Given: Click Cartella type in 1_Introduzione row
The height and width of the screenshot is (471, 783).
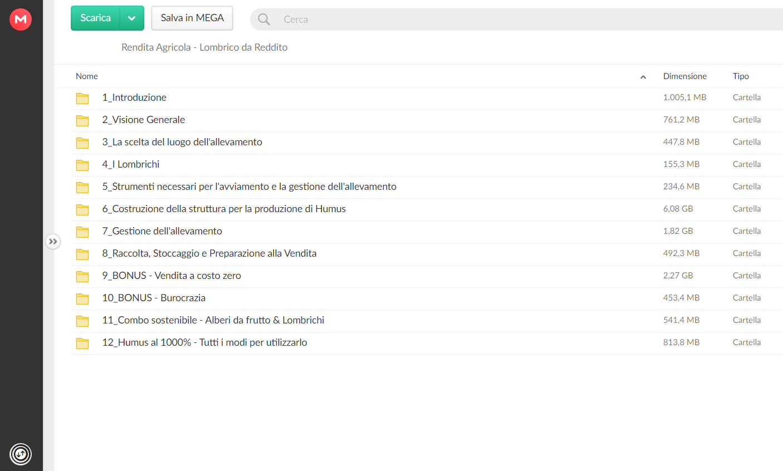Looking at the screenshot, I should (x=747, y=97).
